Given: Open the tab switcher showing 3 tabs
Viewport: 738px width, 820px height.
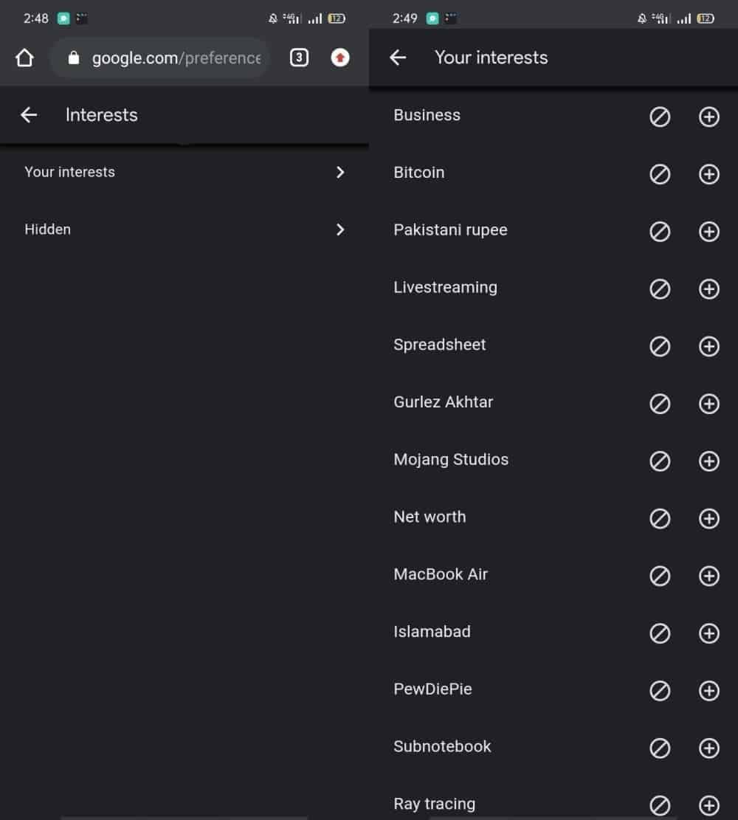Looking at the screenshot, I should point(299,58).
